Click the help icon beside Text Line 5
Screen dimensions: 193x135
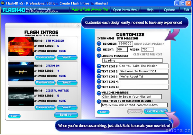[x=99, y=87]
